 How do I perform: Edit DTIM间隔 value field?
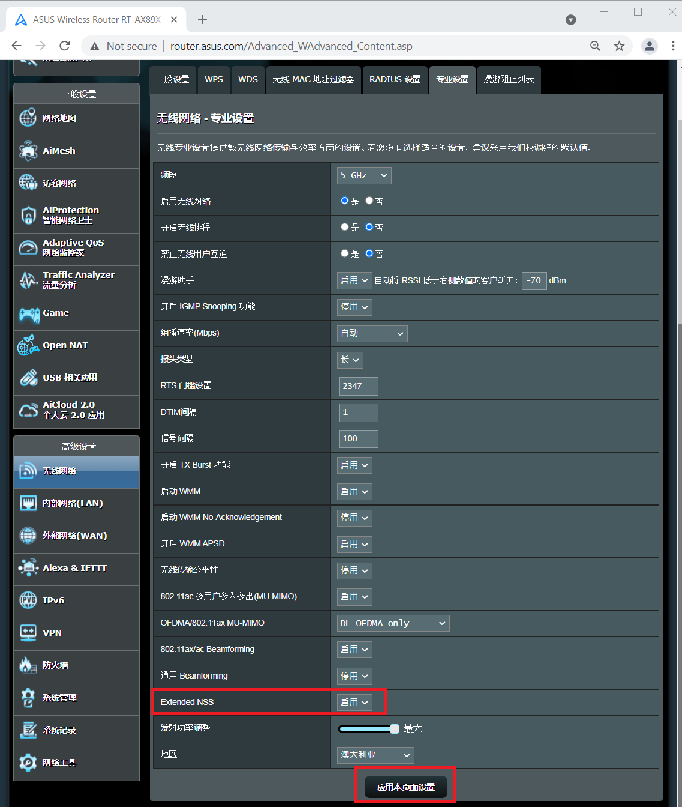click(358, 413)
